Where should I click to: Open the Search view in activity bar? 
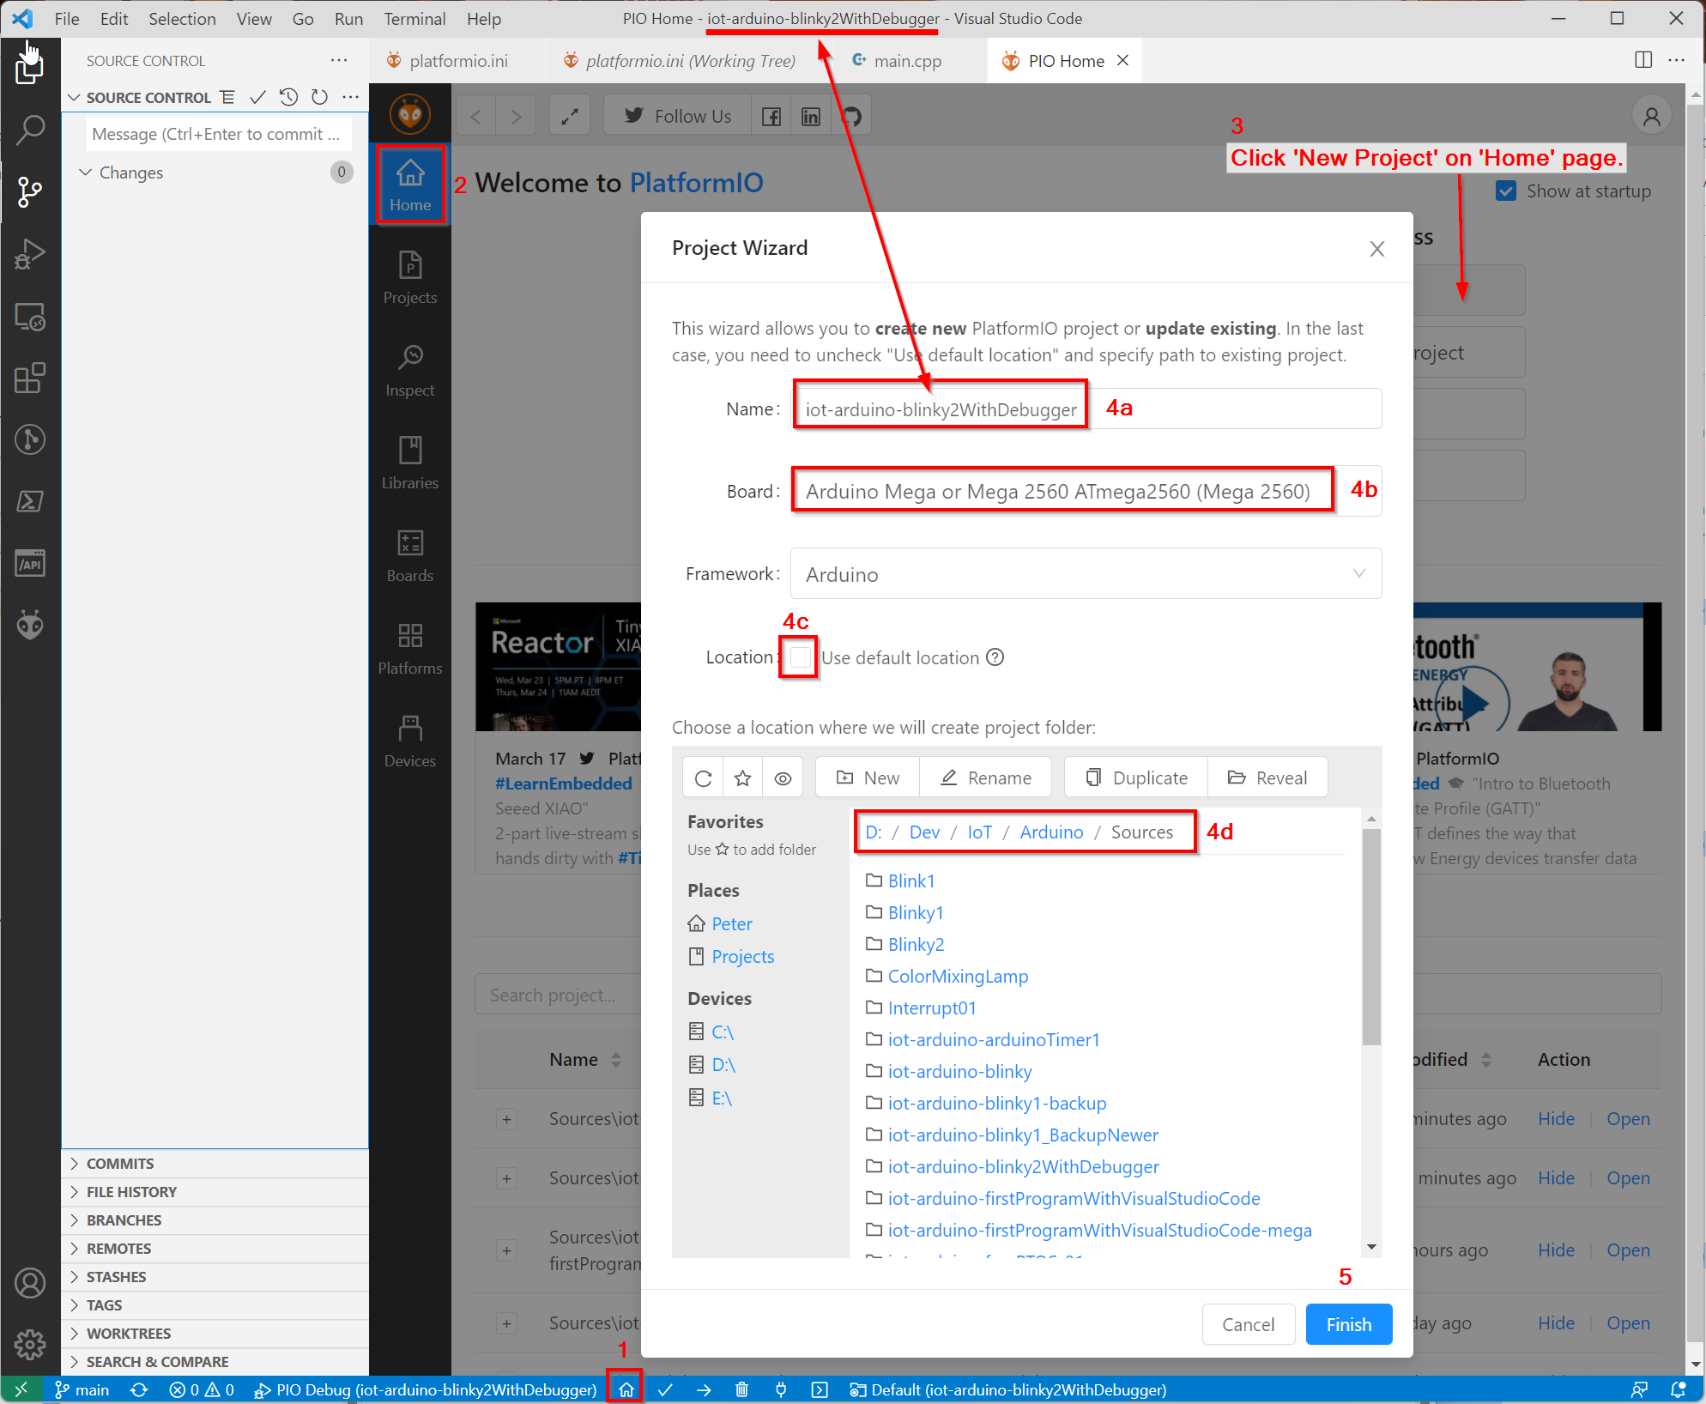tap(30, 129)
